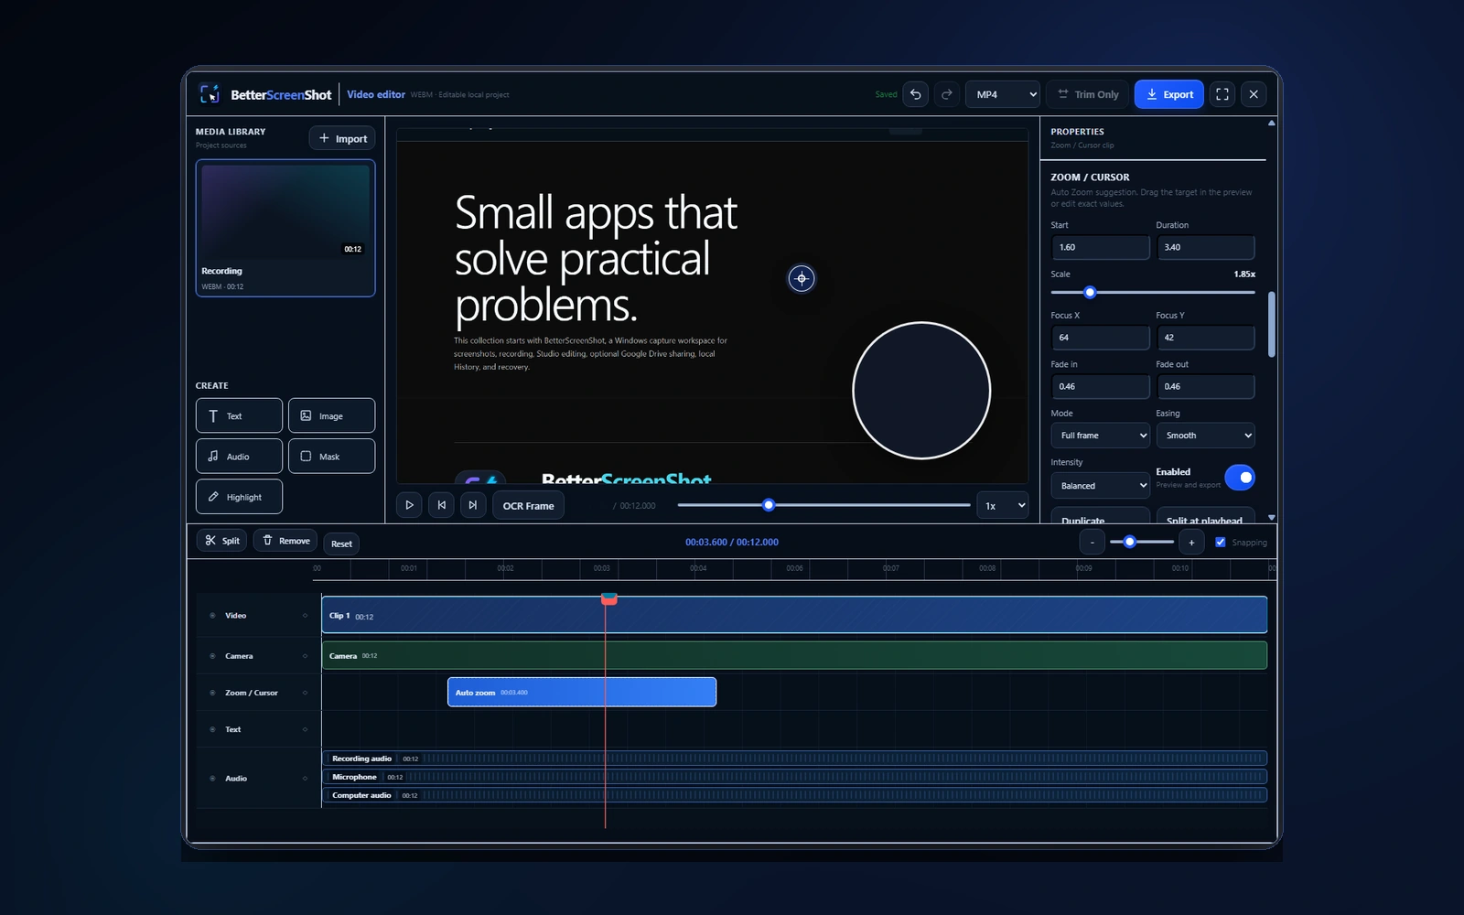Click the diamond icon on Camera track
The width and height of the screenshot is (1464, 915).
pyautogui.click(x=305, y=656)
